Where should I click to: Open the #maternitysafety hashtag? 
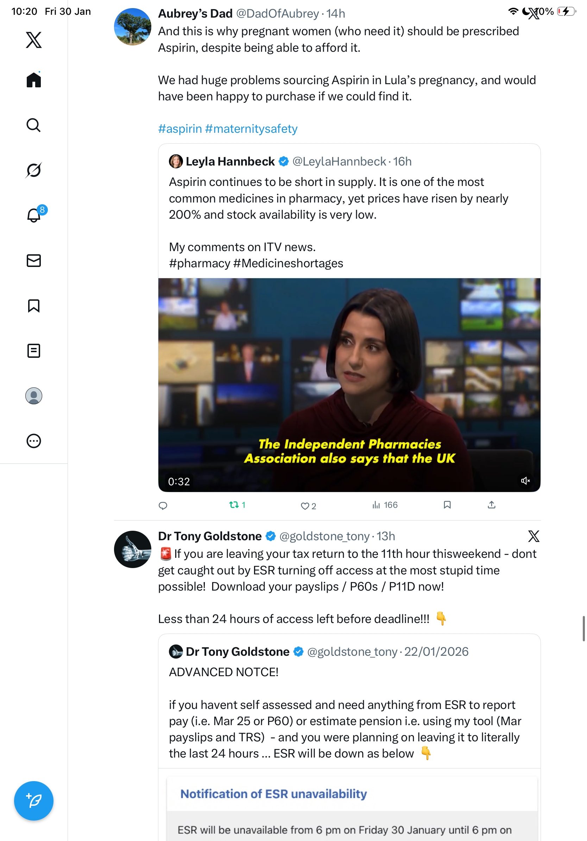(251, 129)
